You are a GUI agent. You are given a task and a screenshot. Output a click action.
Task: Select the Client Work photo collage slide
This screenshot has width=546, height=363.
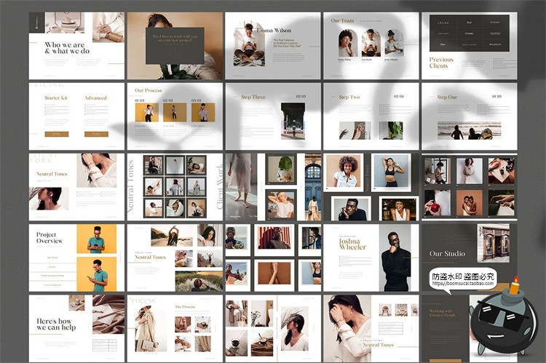pos(272,187)
